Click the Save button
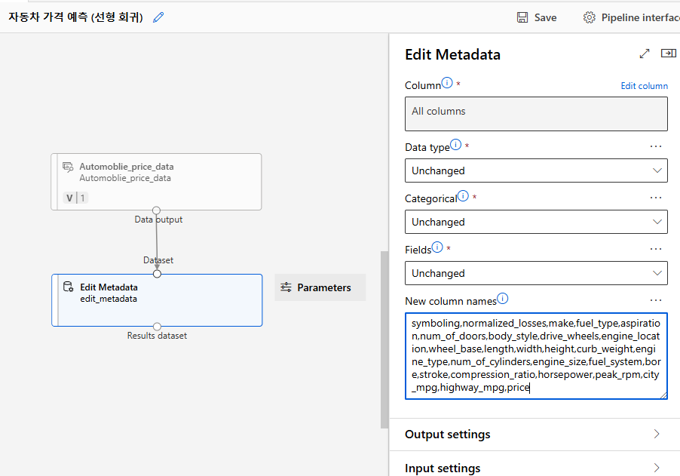The height and width of the screenshot is (476, 680). tap(537, 17)
